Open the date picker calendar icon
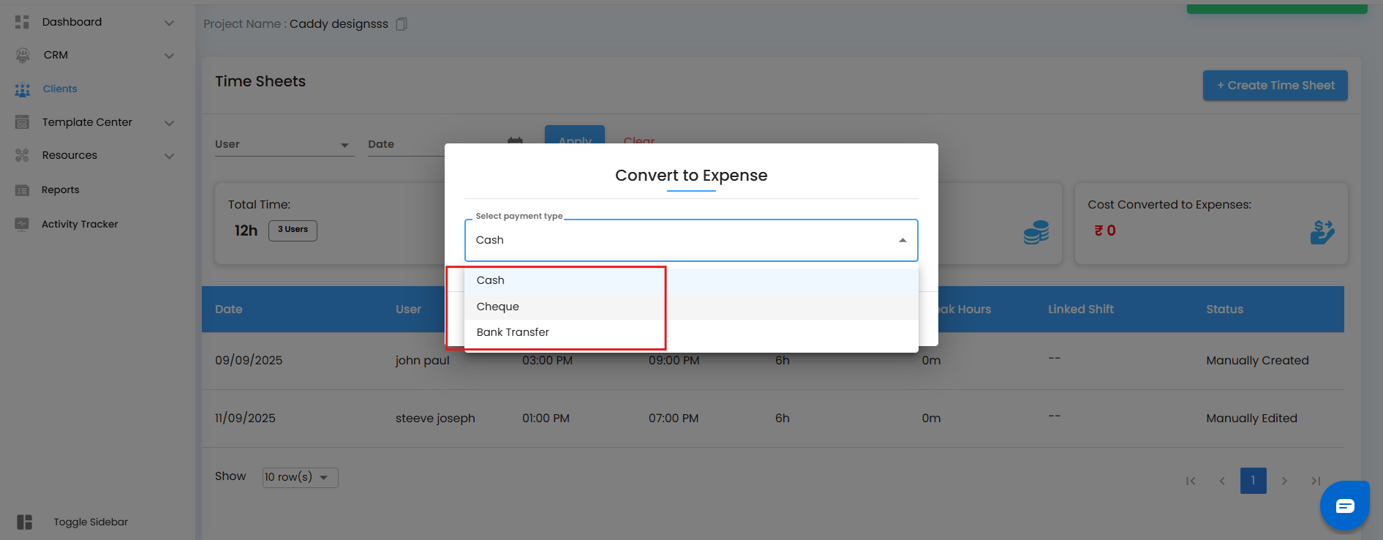This screenshot has width=1383, height=540. (515, 140)
